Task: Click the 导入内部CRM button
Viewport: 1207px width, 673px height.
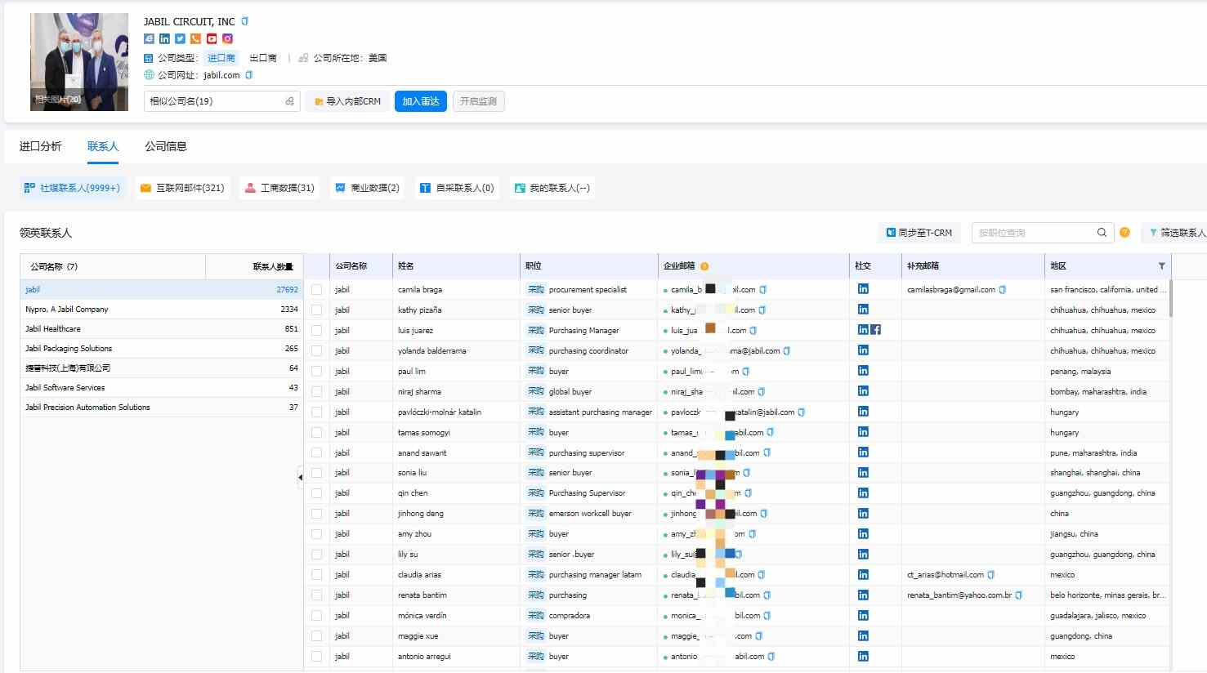Action: coord(347,101)
